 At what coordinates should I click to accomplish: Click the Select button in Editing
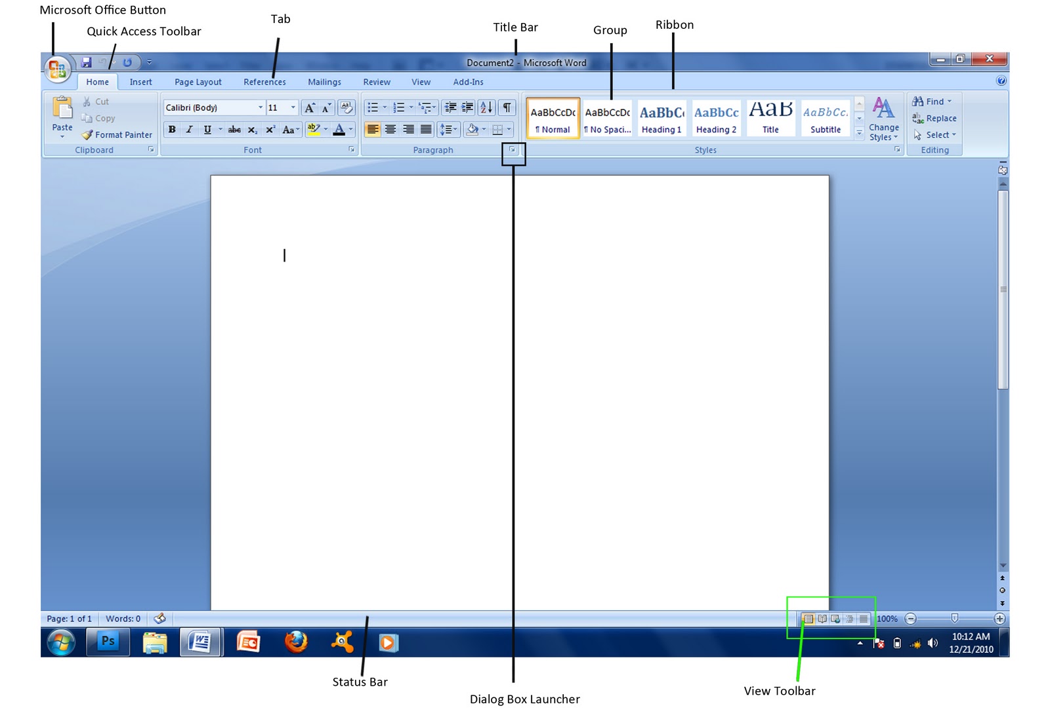point(935,134)
